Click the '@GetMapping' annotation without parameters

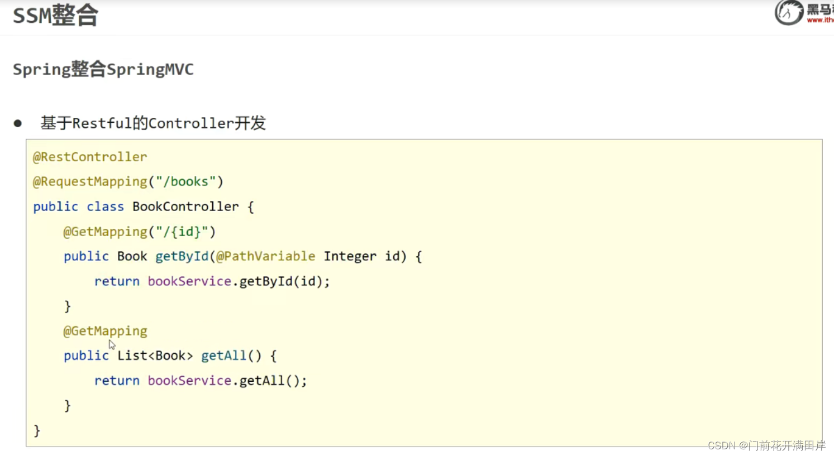click(106, 331)
